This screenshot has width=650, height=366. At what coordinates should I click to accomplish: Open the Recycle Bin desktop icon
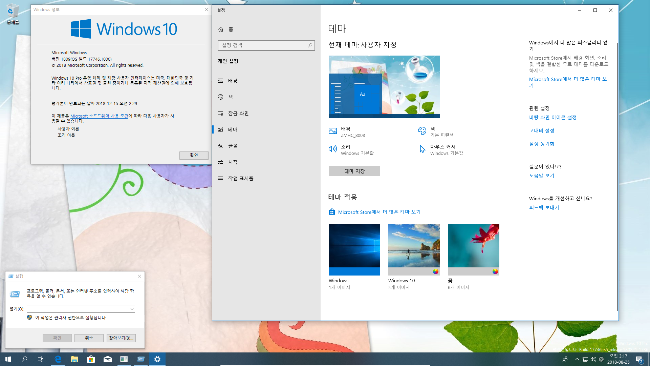(13, 14)
